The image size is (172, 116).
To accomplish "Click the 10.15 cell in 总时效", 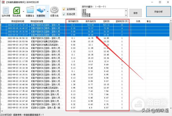I will pyautogui.click(x=106, y=84).
